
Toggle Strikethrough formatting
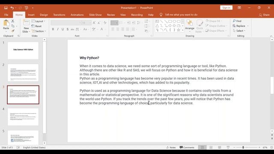click(x=72, y=29)
